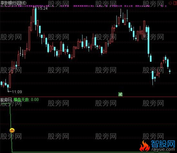The image size is (177, 153).
Task: Select the 平安银行(日线) chart title
Action: click(x=13, y=3)
